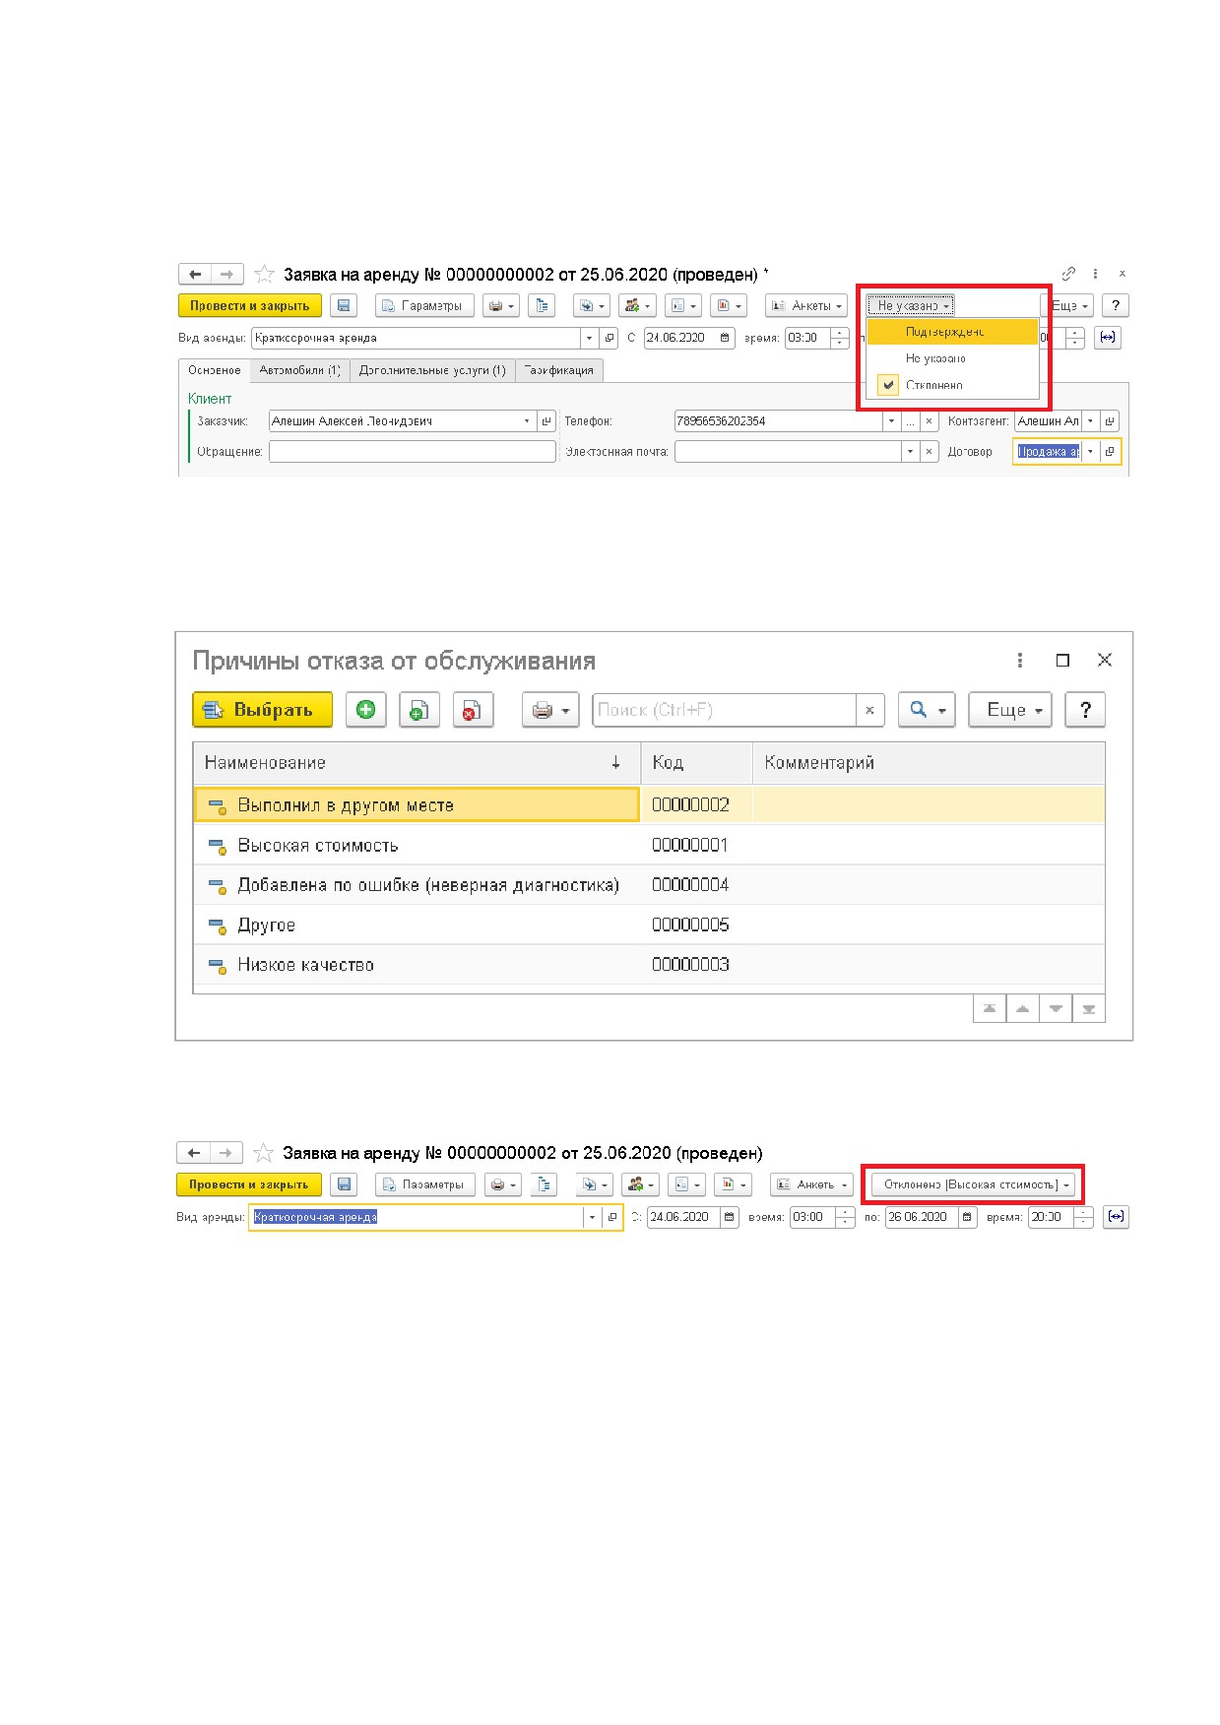Viewport: 1220px width, 1725px height.
Task: Clear the Телефон field with its x button
Action: pos(929,421)
